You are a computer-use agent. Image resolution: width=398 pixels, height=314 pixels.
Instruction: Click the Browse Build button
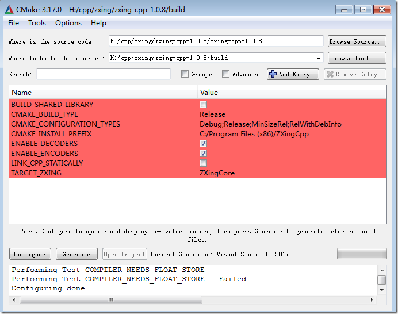point(357,58)
